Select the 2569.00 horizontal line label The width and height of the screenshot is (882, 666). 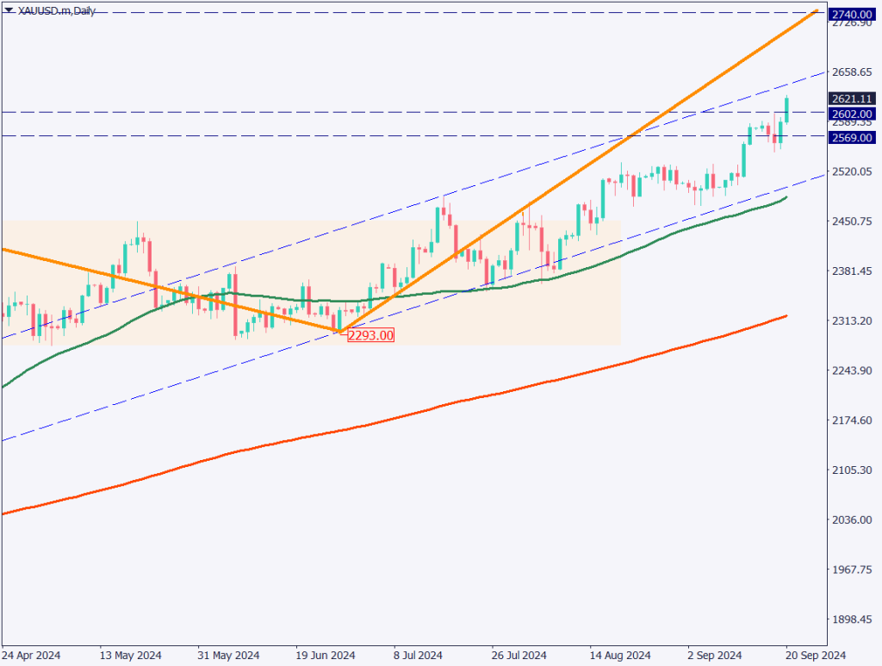[x=852, y=137]
